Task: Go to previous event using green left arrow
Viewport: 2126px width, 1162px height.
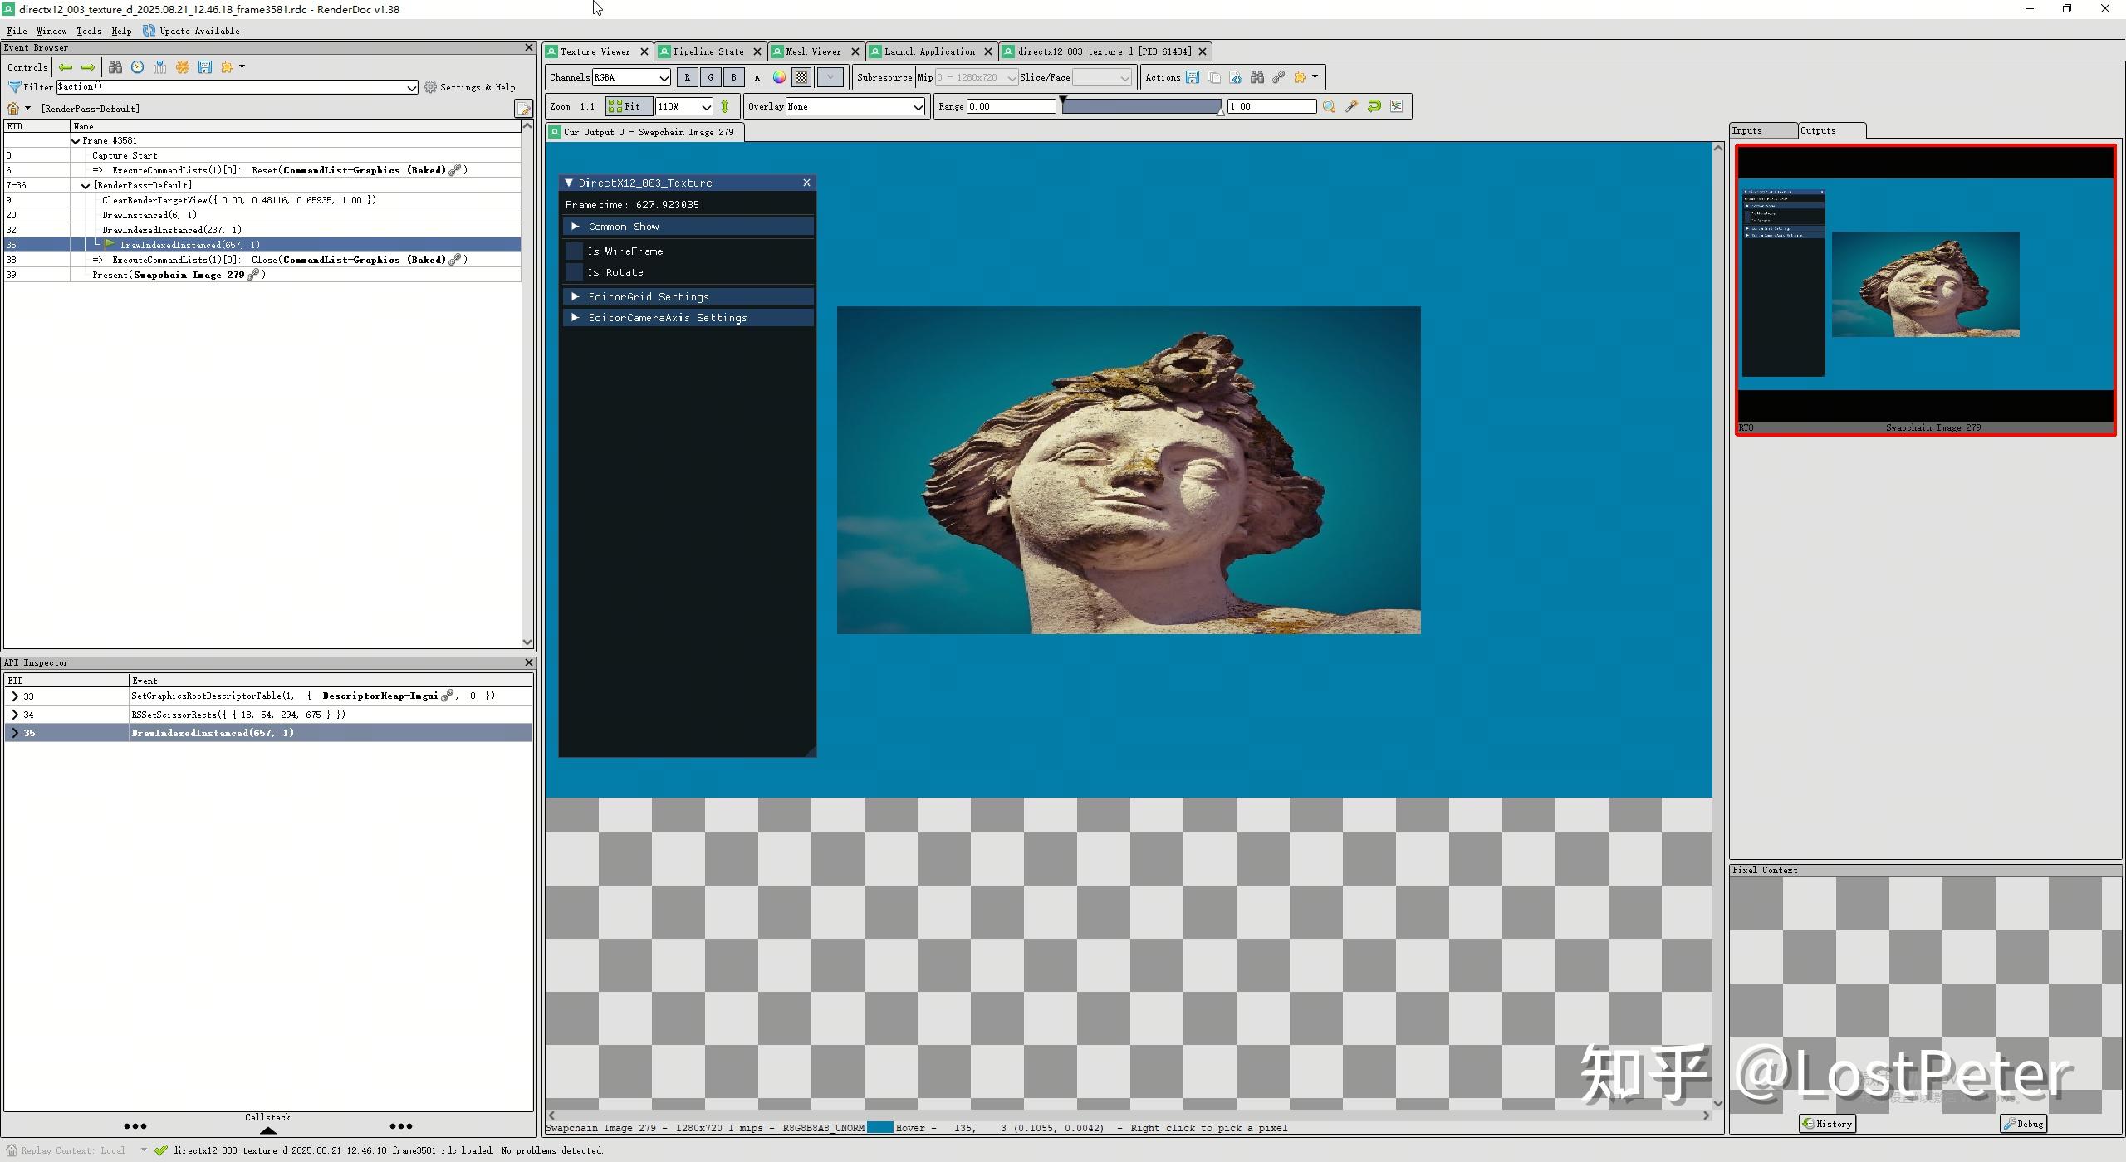Action: (66, 67)
